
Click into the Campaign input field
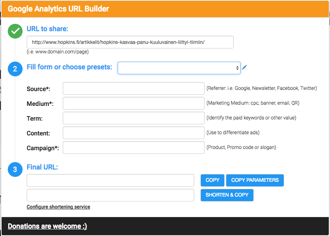point(133,147)
